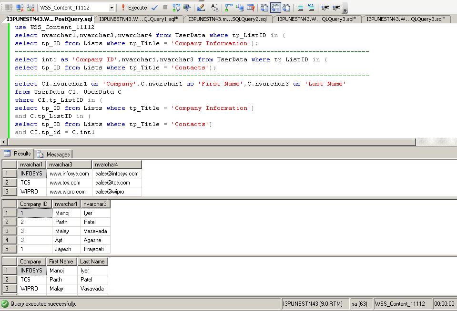
Task: Click the Cancel Executing Query stop icon
Action: pyautogui.click(x=165, y=7)
